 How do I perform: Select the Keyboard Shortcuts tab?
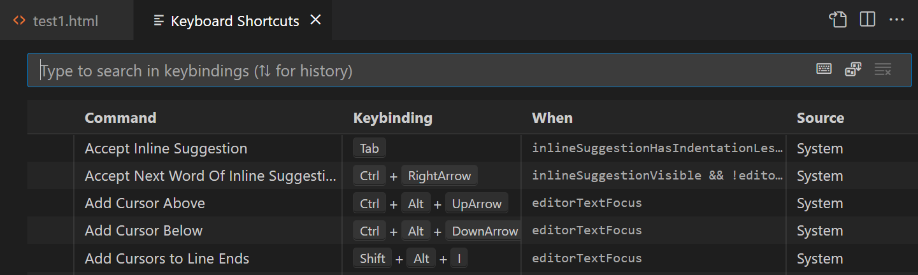[x=233, y=20]
